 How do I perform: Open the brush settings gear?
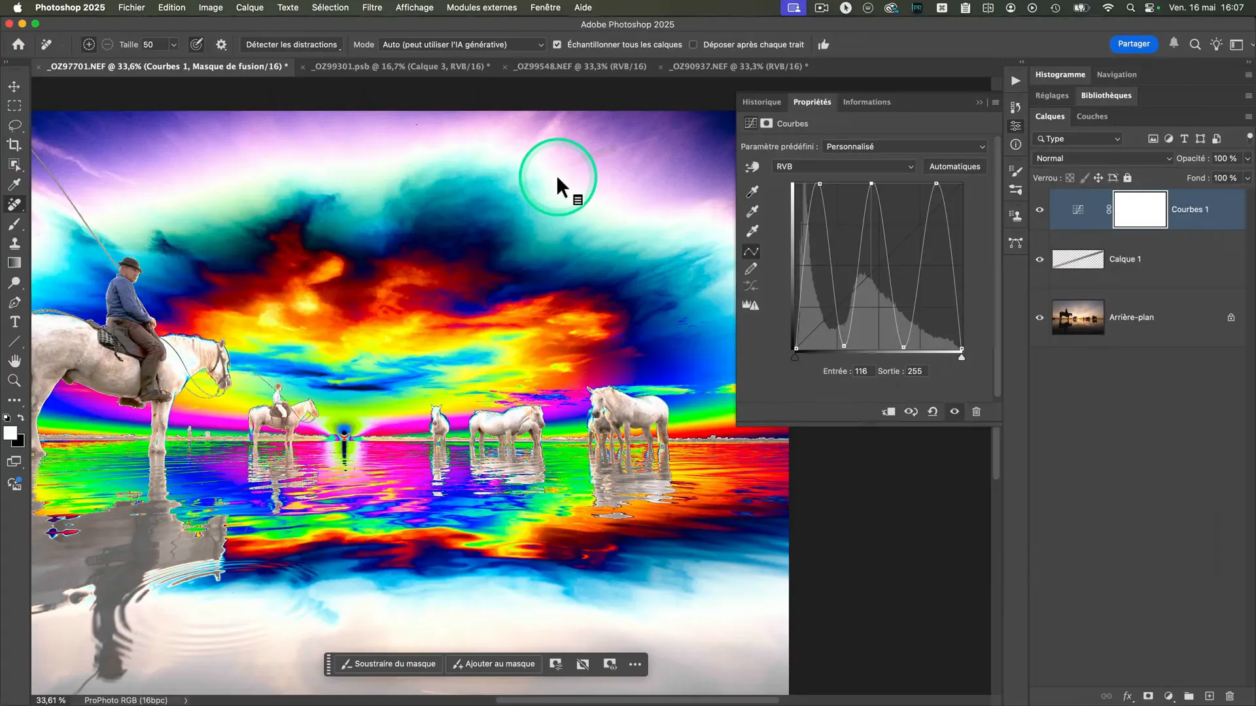(221, 44)
